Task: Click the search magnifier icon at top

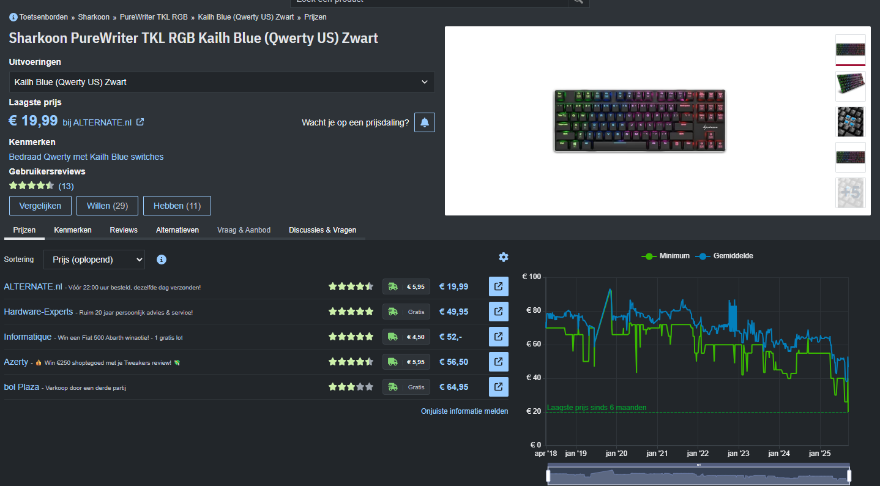Action: (578, 2)
